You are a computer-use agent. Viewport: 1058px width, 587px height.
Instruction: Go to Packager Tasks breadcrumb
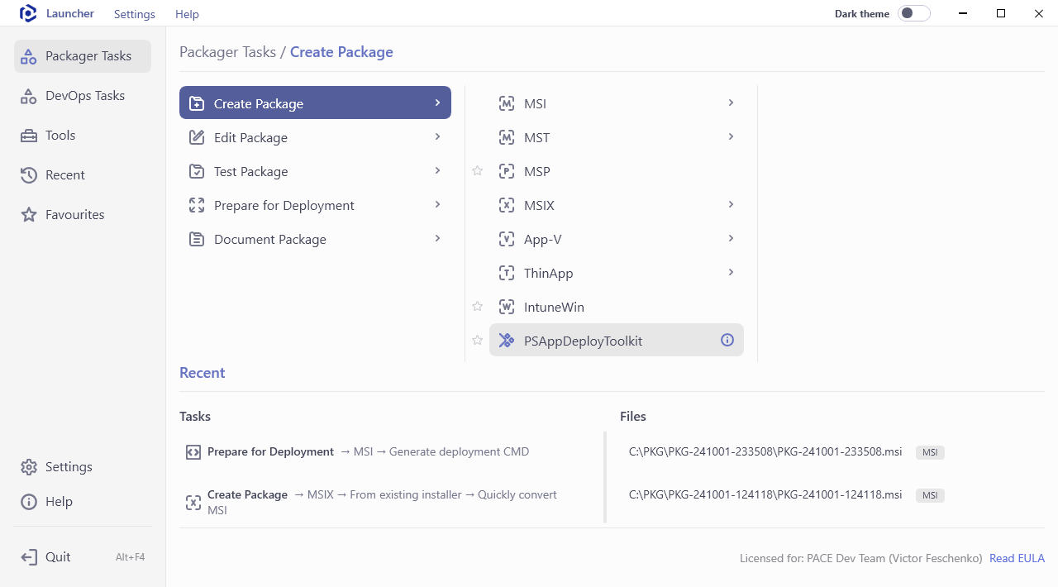tap(228, 52)
